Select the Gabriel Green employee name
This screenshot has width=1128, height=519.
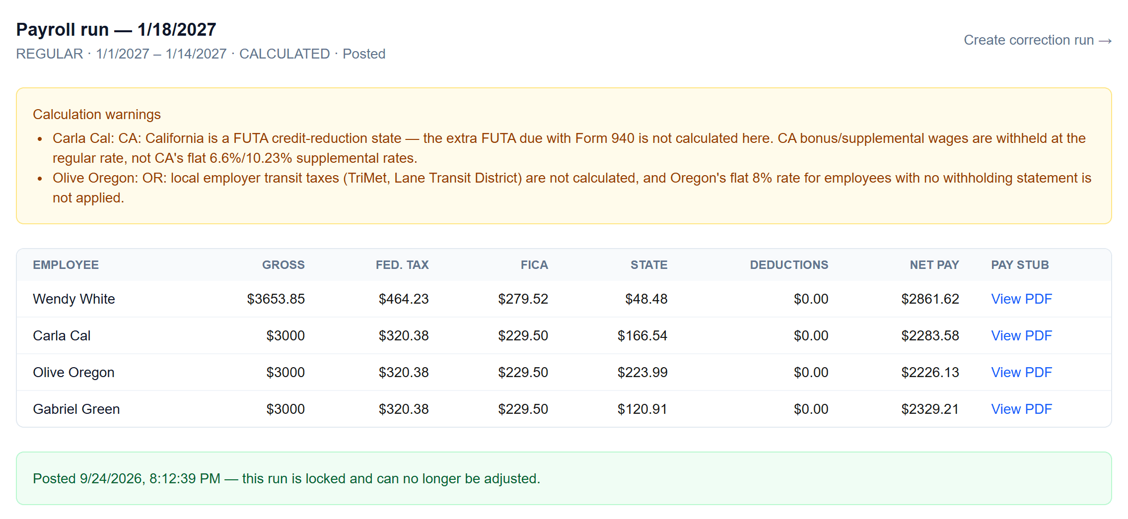click(76, 409)
